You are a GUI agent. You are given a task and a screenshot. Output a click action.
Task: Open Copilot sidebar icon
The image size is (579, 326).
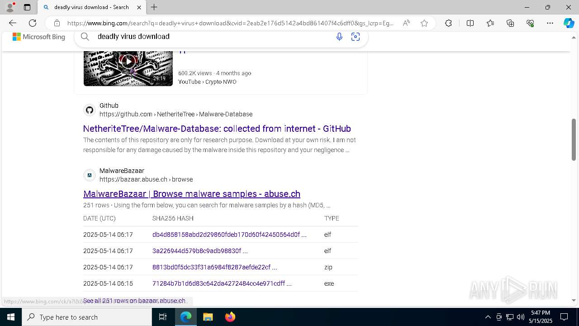[569, 23]
